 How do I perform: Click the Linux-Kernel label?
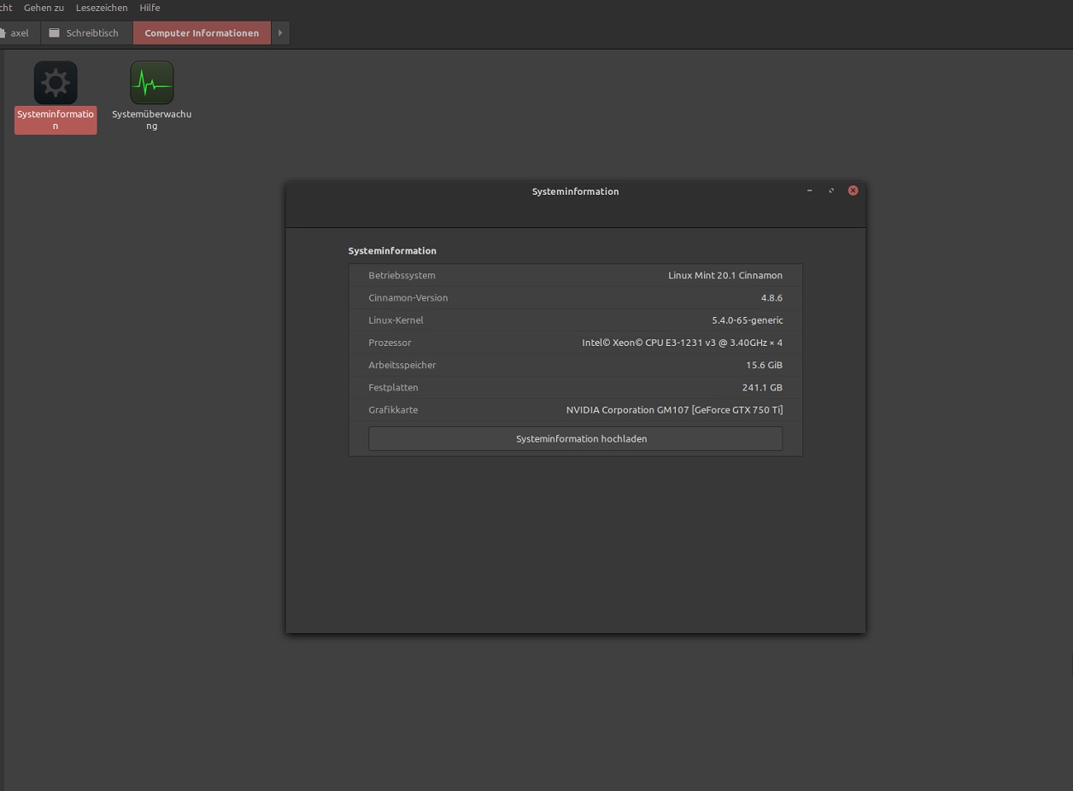click(x=396, y=319)
